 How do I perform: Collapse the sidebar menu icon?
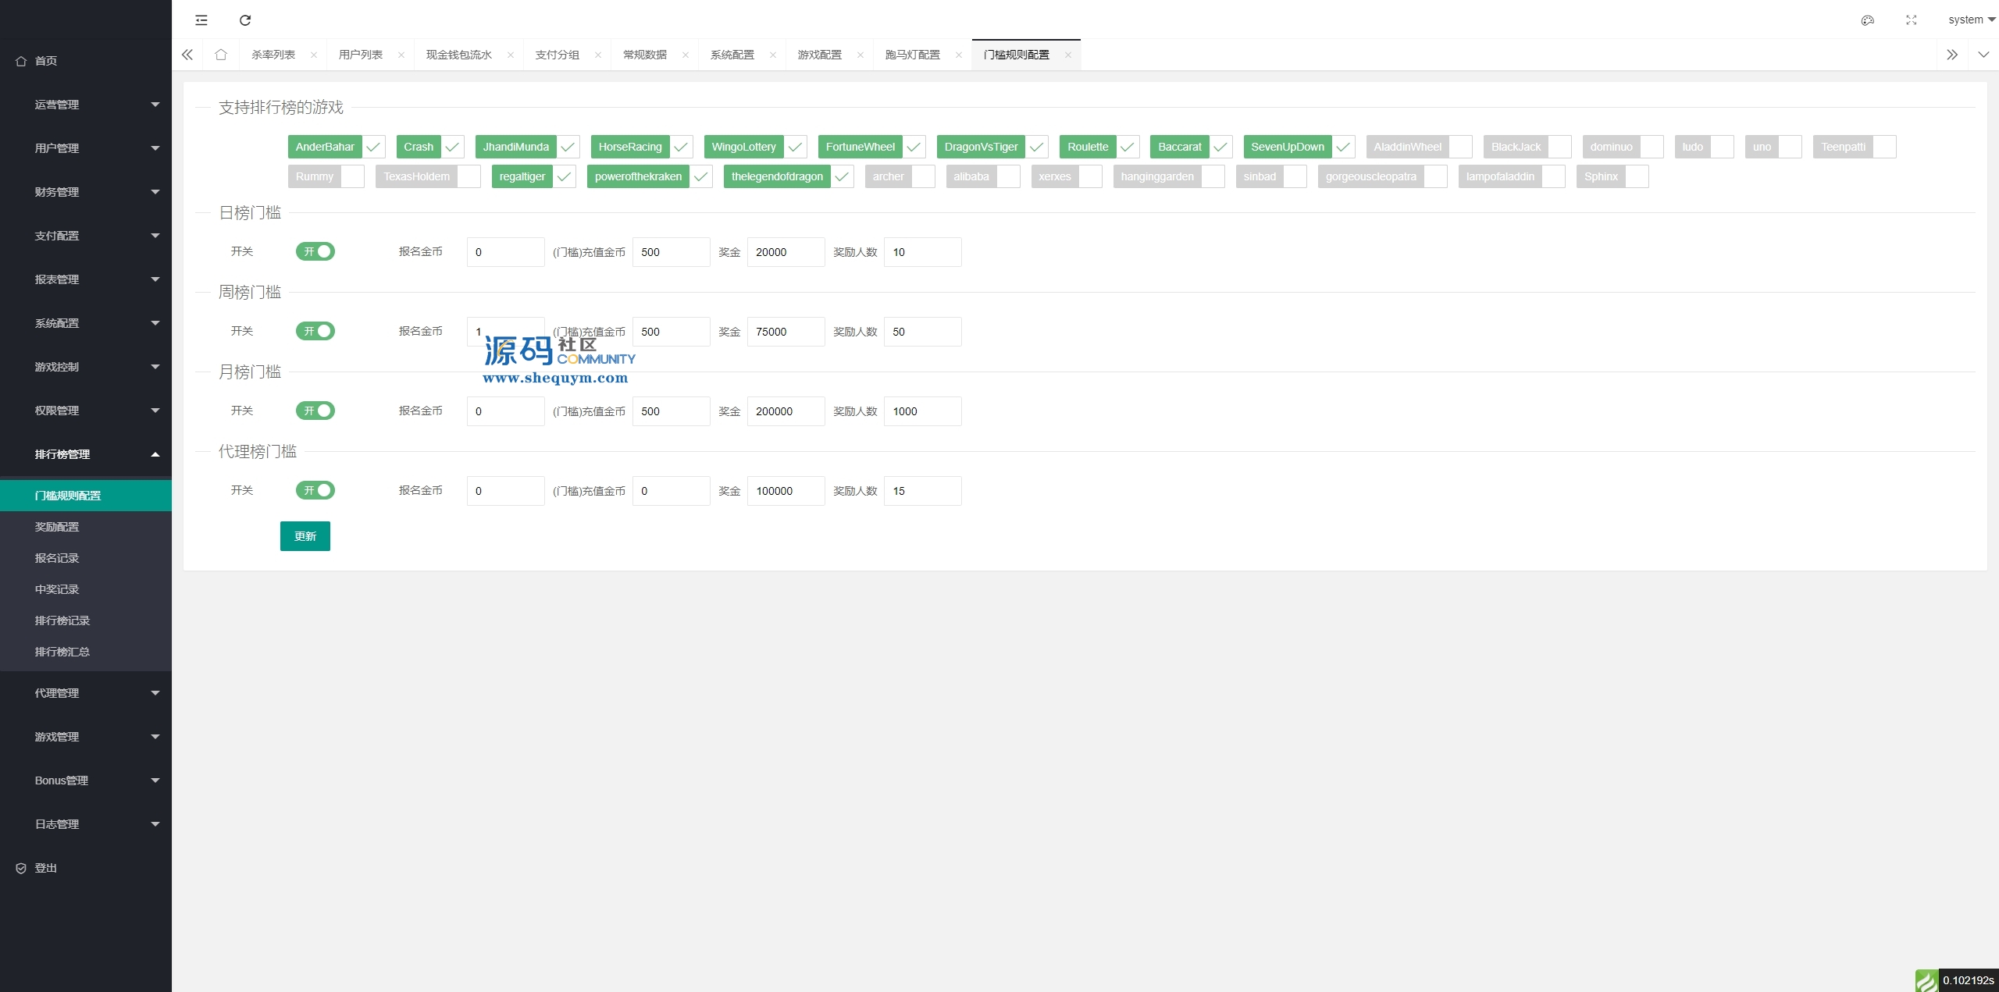coord(201,20)
